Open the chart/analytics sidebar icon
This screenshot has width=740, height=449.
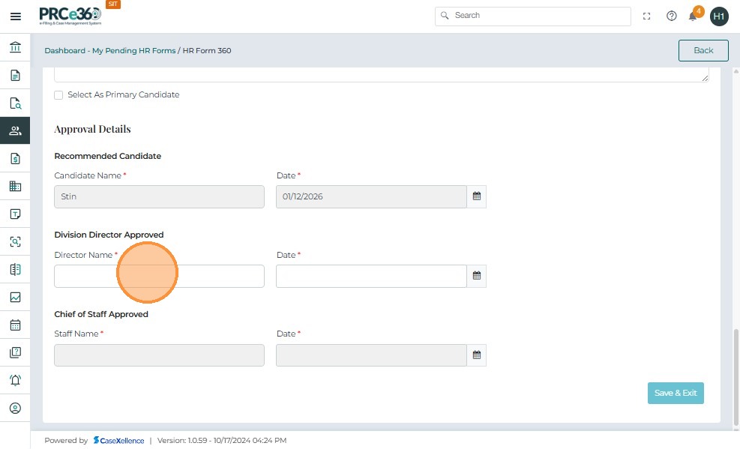15,297
